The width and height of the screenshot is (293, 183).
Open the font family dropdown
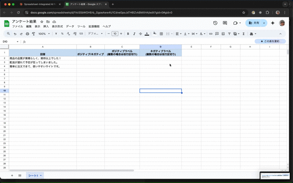[95, 34]
